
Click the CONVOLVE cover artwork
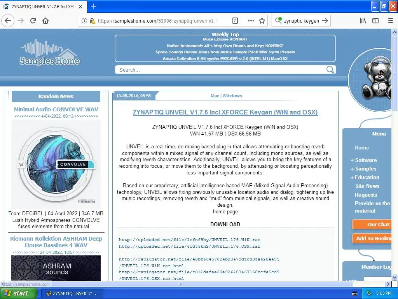(56, 164)
